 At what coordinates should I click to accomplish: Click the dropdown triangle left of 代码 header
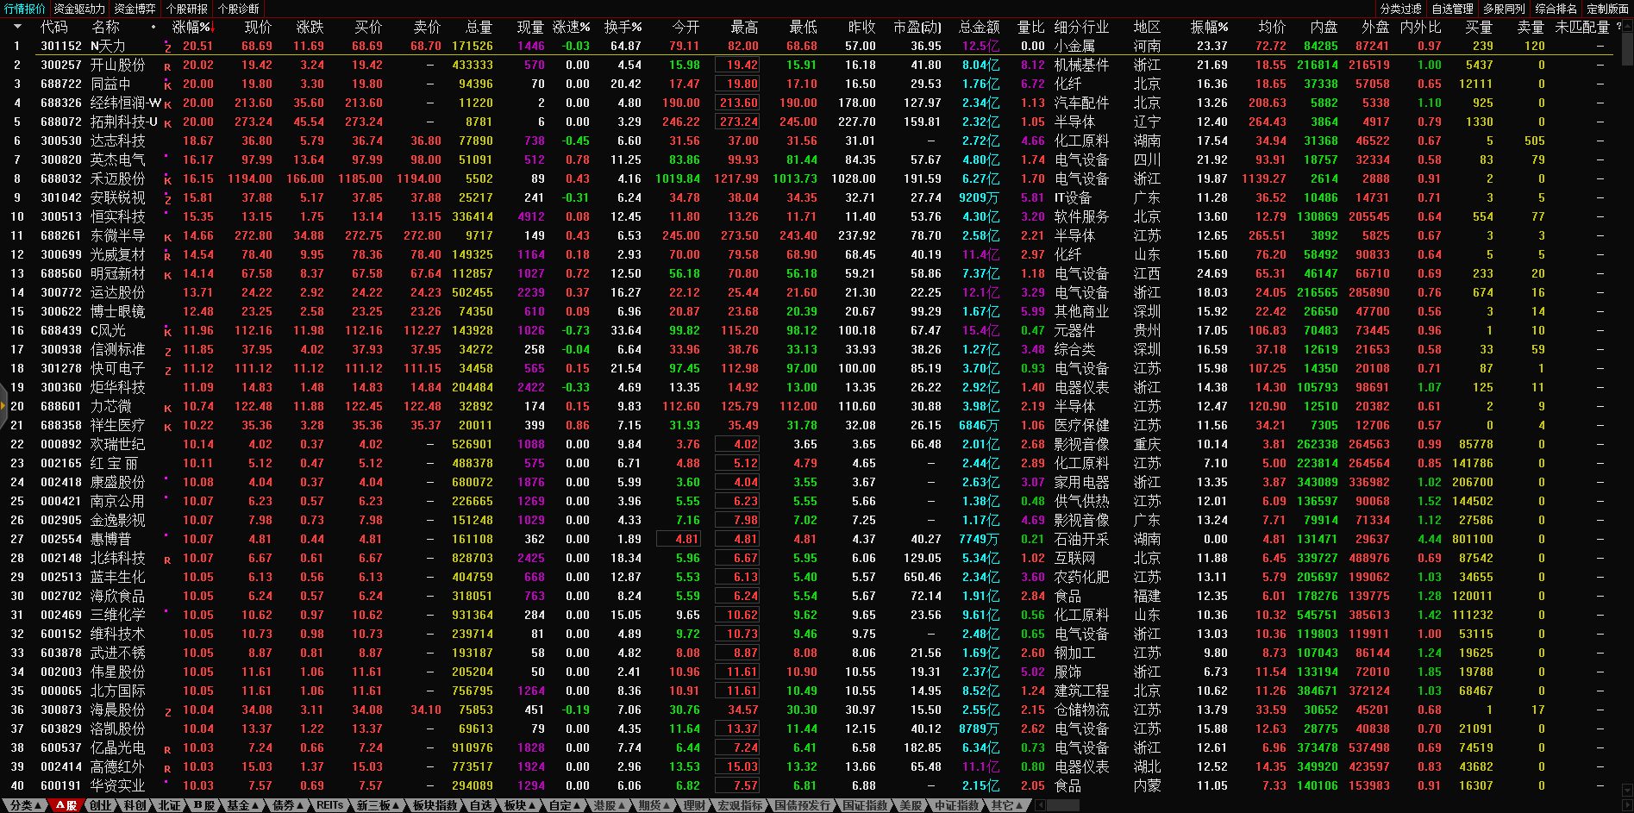[16, 27]
